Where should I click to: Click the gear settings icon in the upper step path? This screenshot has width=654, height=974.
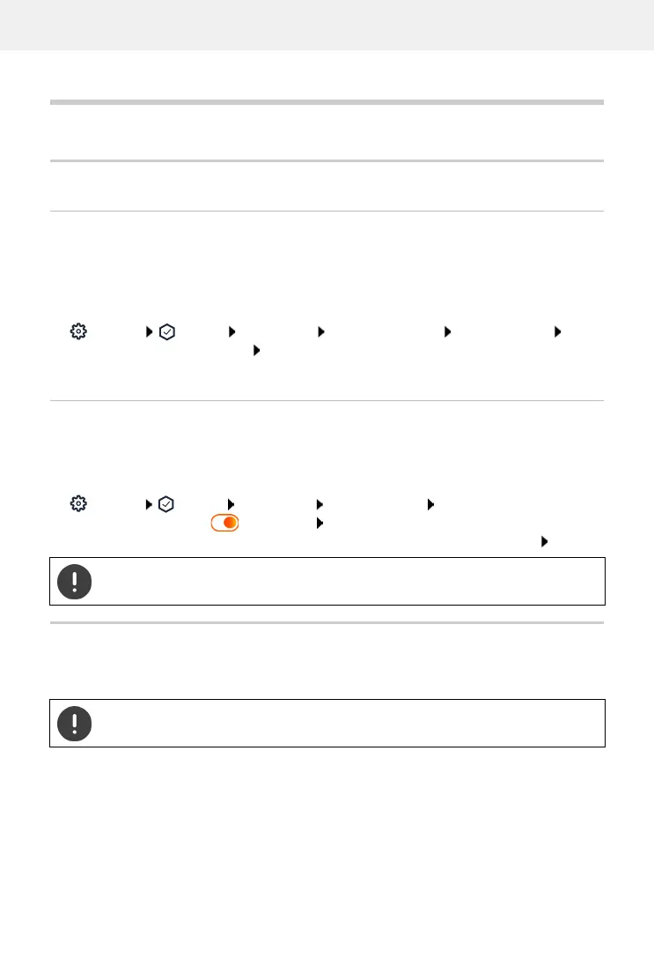pos(78,331)
